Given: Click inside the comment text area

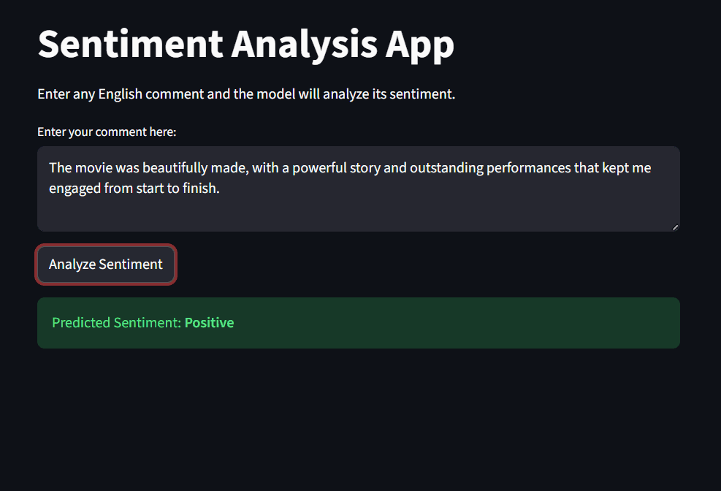Looking at the screenshot, I should pyautogui.click(x=358, y=209).
